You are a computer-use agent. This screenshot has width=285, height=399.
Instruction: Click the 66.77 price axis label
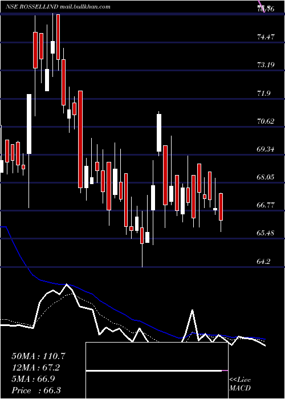[x=266, y=205]
